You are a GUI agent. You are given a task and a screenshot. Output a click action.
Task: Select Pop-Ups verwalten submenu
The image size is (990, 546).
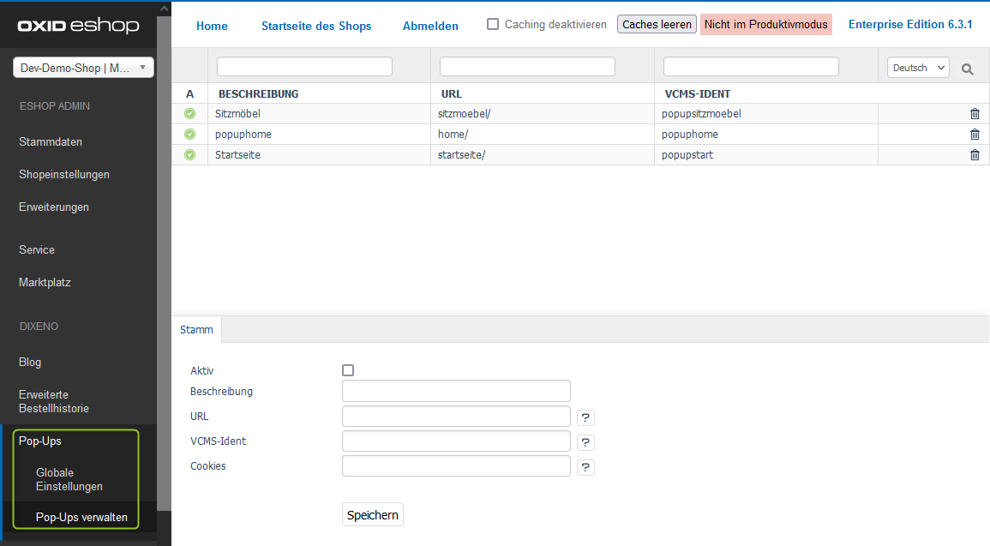coord(81,517)
